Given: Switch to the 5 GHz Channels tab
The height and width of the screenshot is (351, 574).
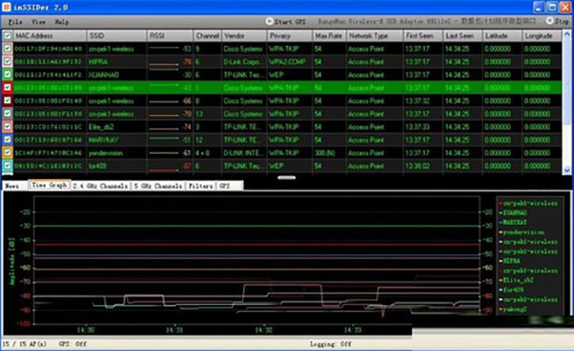Looking at the screenshot, I should point(158,186).
